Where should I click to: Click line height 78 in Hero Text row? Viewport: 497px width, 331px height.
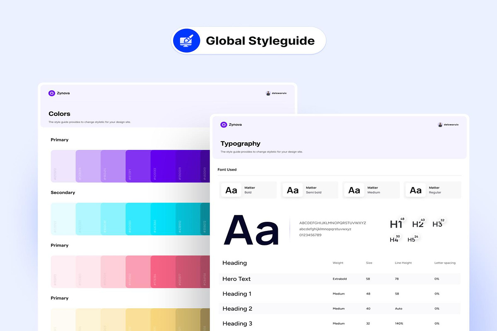click(397, 279)
